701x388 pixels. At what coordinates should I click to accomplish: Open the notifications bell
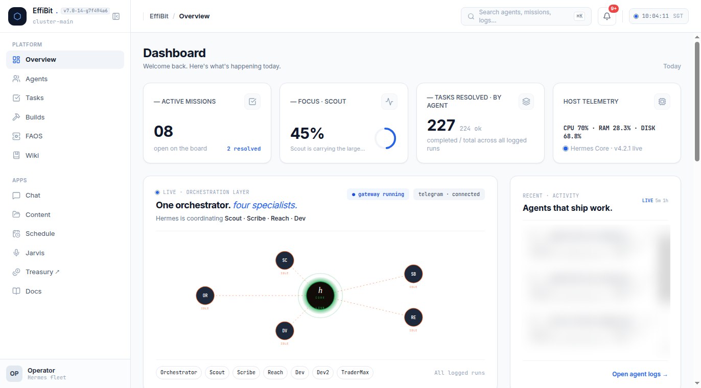[x=607, y=16]
